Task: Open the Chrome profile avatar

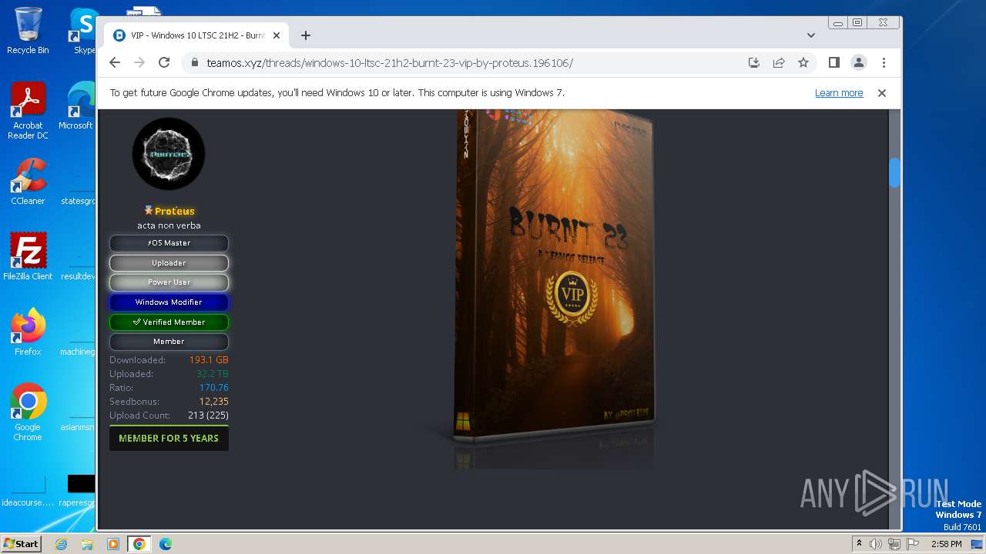Action: (x=859, y=63)
